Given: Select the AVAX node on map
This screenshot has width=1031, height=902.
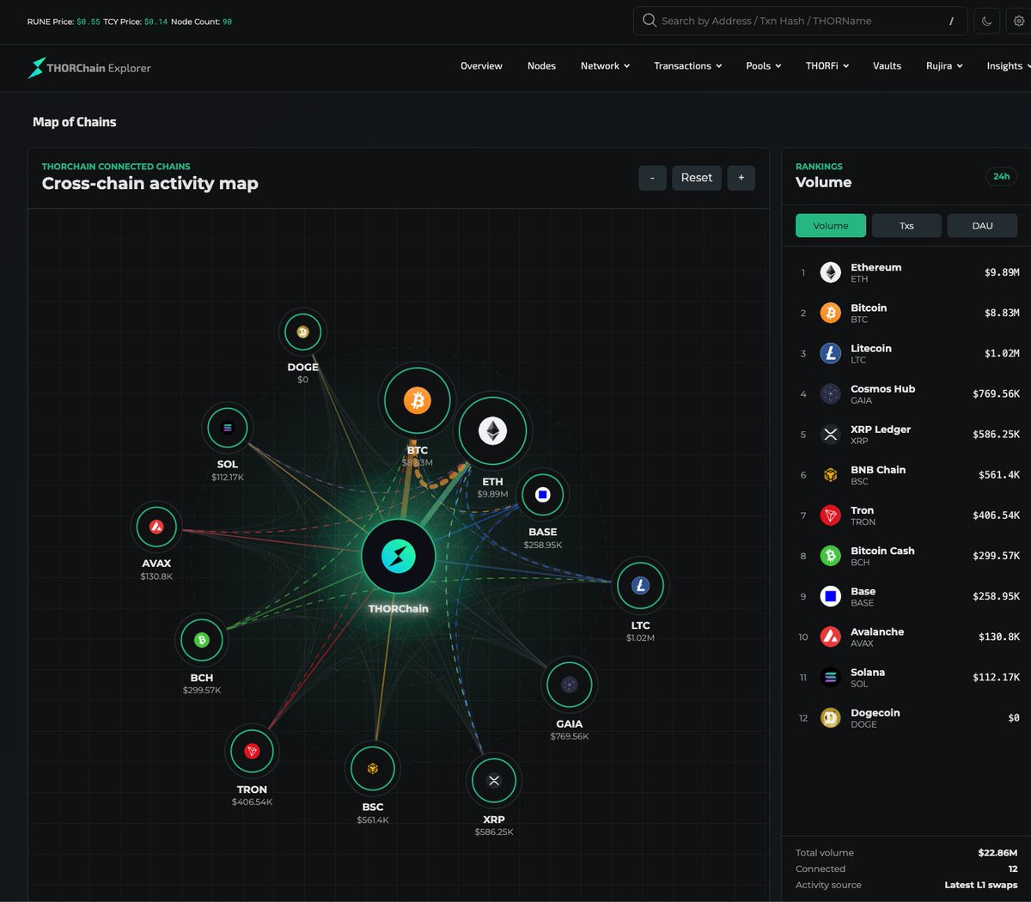Looking at the screenshot, I should click(156, 527).
